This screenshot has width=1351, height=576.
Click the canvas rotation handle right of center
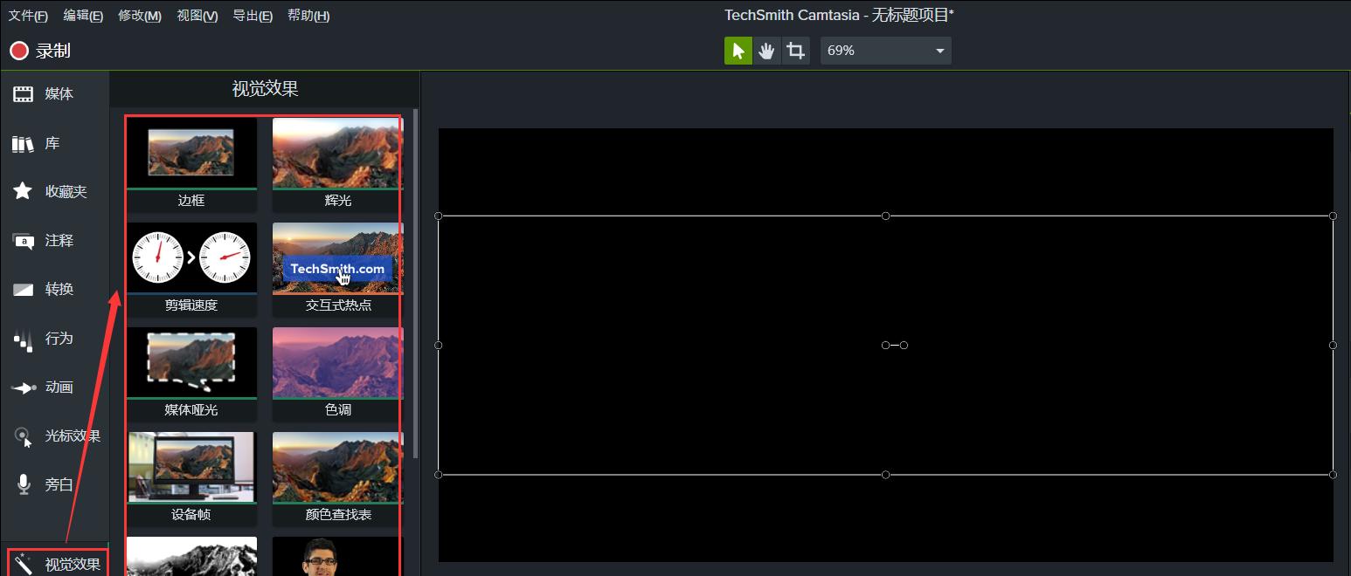click(x=904, y=346)
